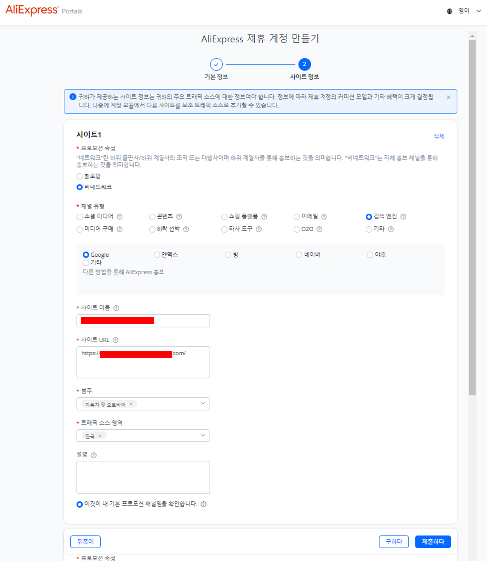Click the Portals text link
The height and width of the screenshot is (561, 487).
[72, 11]
